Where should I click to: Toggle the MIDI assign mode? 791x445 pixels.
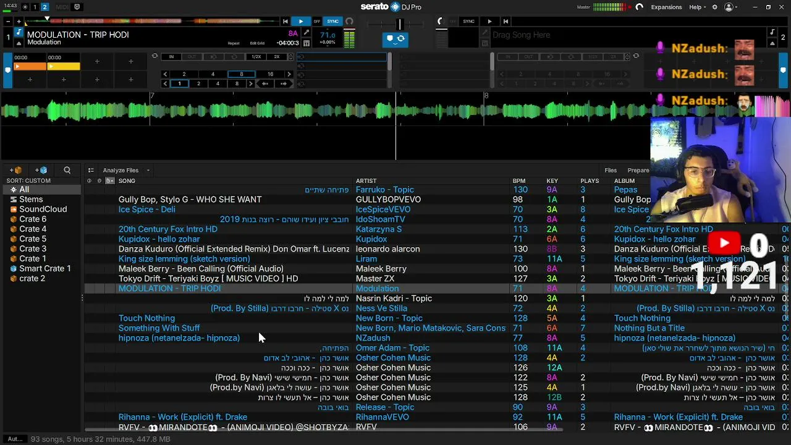(62, 7)
